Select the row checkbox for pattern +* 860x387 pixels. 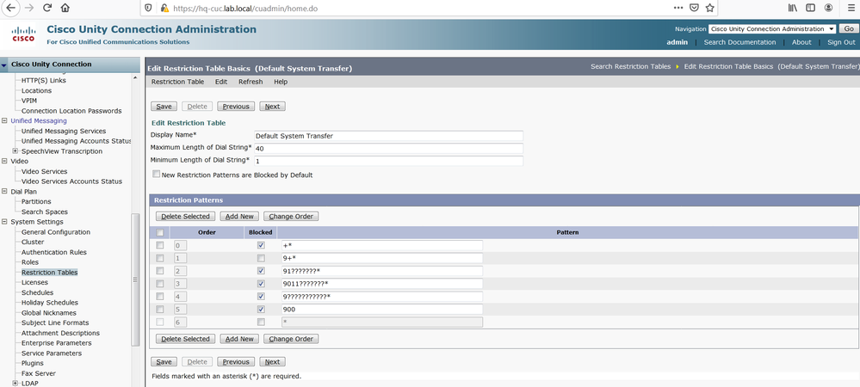coord(160,245)
